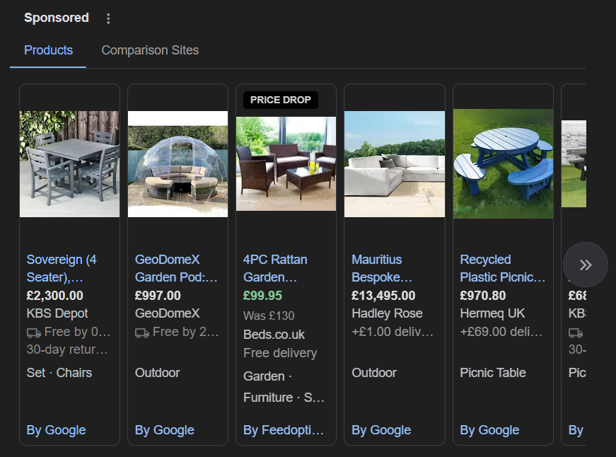
Task: Open the GeoDomeX Garden Pod product link
Action: click(176, 268)
